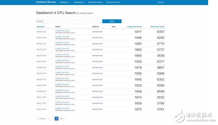Sort by Single-Core Score header
The image size is (218, 125).
click(135, 27)
